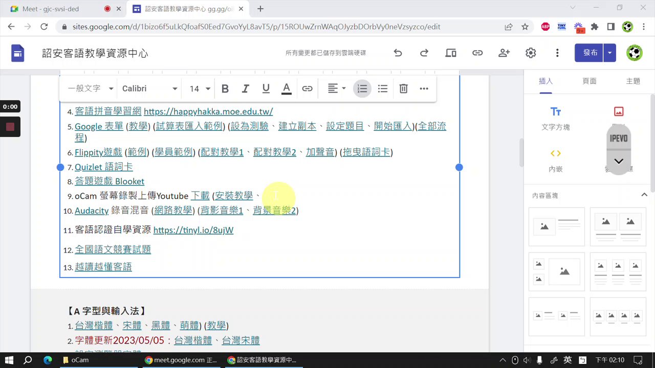This screenshot has height=368, width=655.
Task: Click the redo icon in Sites header
Action: (x=424, y=53)
